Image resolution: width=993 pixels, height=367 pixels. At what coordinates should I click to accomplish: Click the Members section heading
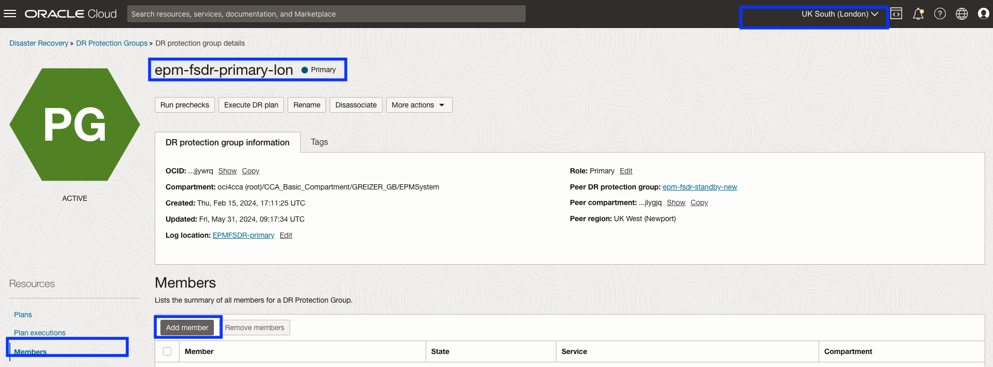point(185,282)
